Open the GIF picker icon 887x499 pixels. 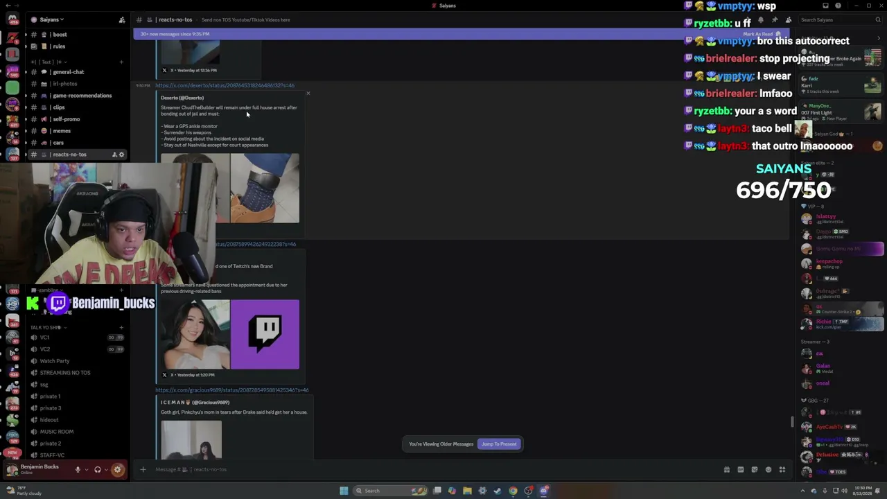click(740, 469)
